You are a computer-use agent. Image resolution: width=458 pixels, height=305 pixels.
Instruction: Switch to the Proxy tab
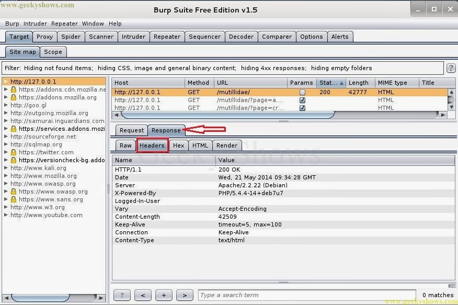(45, 37)
